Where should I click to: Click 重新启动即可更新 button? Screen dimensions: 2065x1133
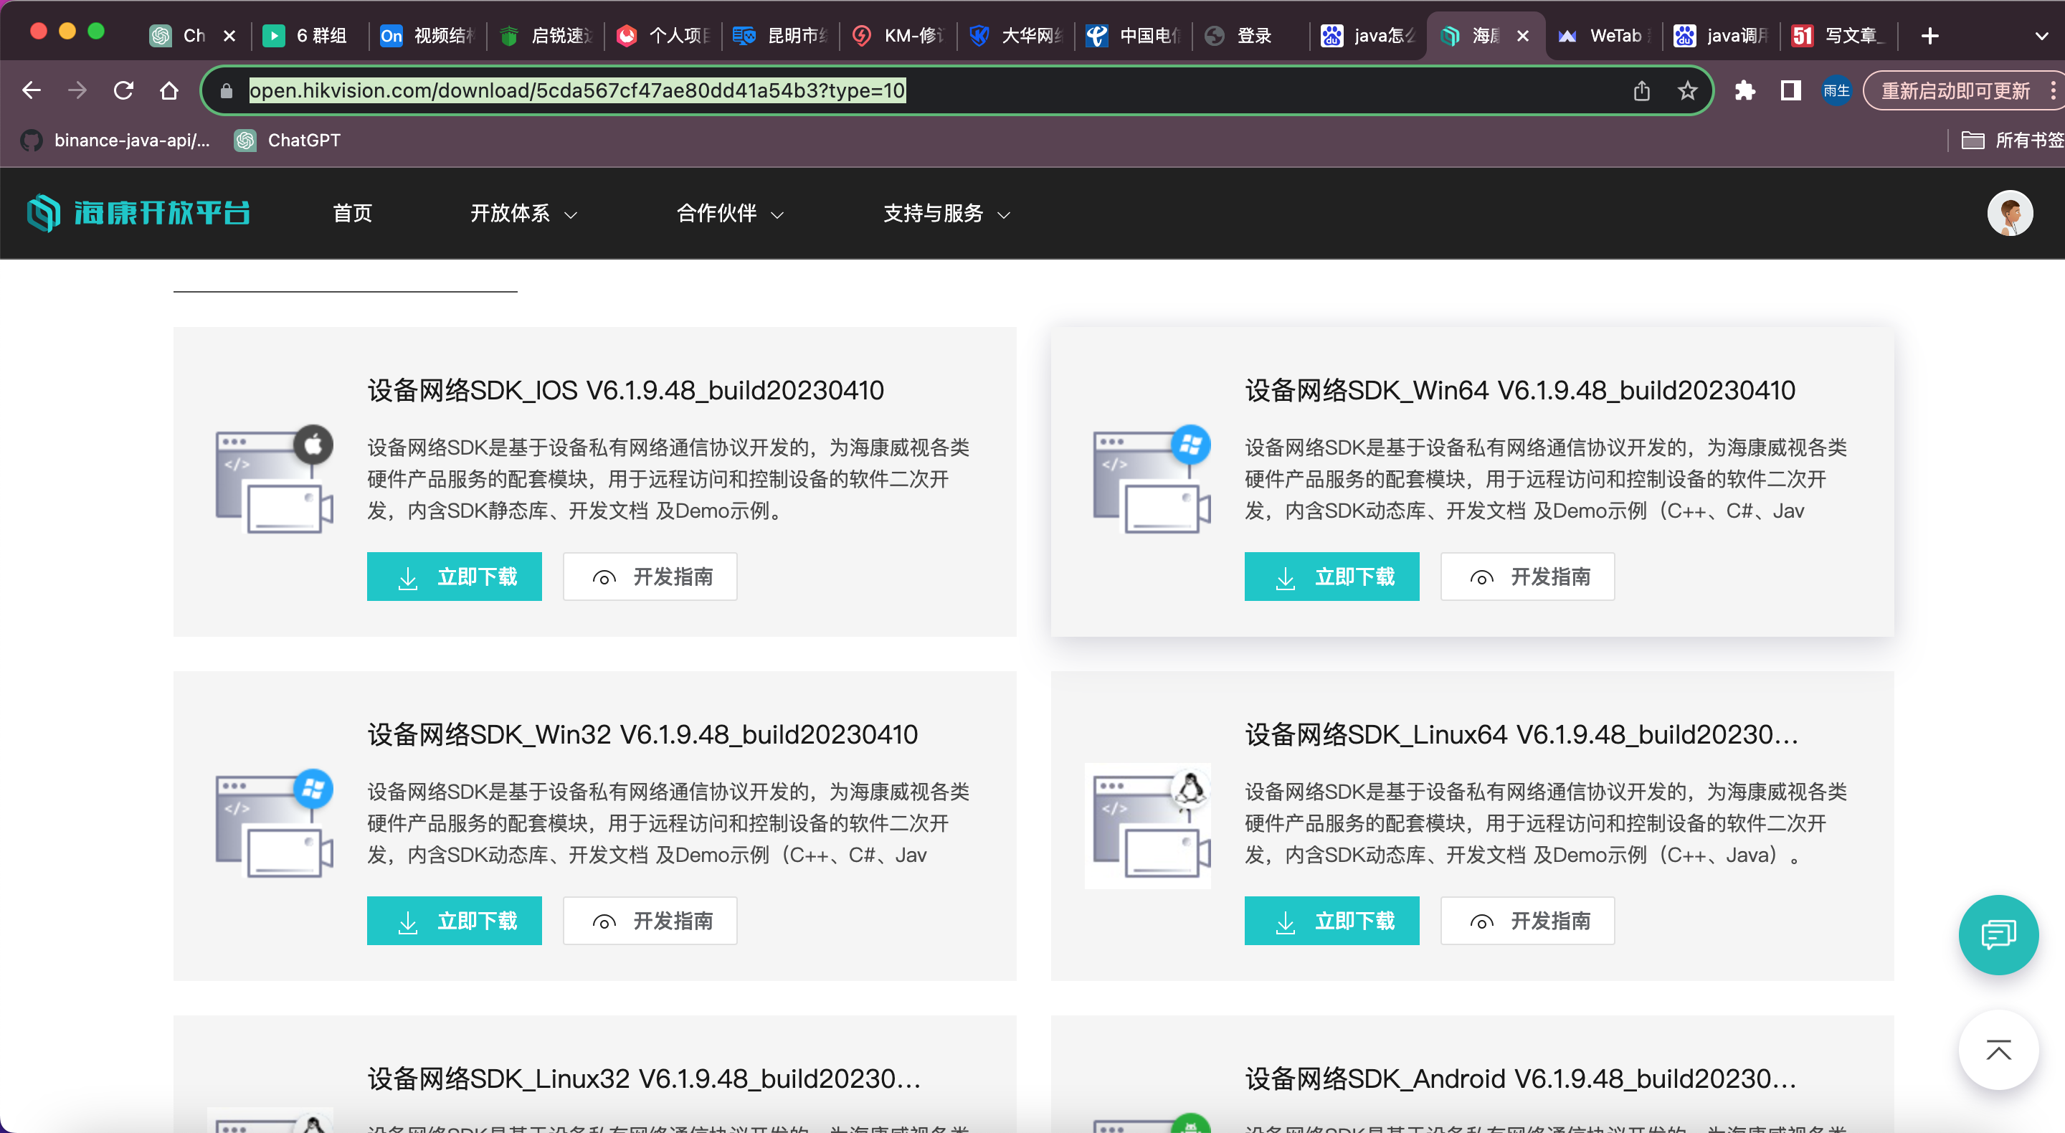coord(1956,90)
